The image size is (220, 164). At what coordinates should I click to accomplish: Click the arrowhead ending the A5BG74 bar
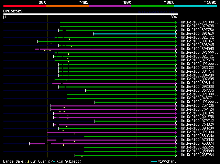pyautogui.click(x=176, y=144)
